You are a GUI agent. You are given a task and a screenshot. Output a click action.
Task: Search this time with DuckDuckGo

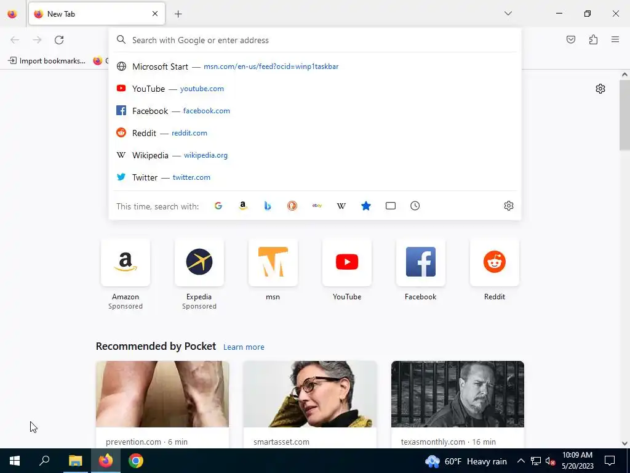coord(292,206)
